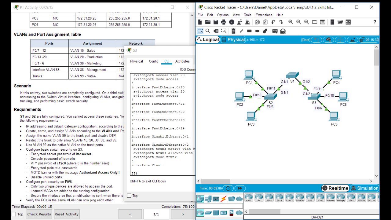Click the workspace vertical scrollbar
This screenshot has height=220, width=391.
tap(376, 57)
